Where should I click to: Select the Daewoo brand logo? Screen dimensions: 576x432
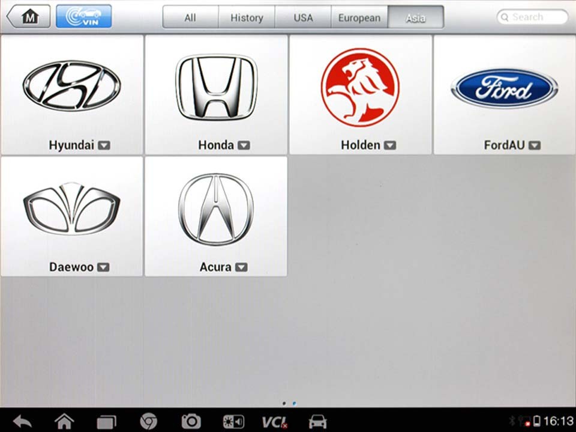pyautogui.click(x=71, y=208)
